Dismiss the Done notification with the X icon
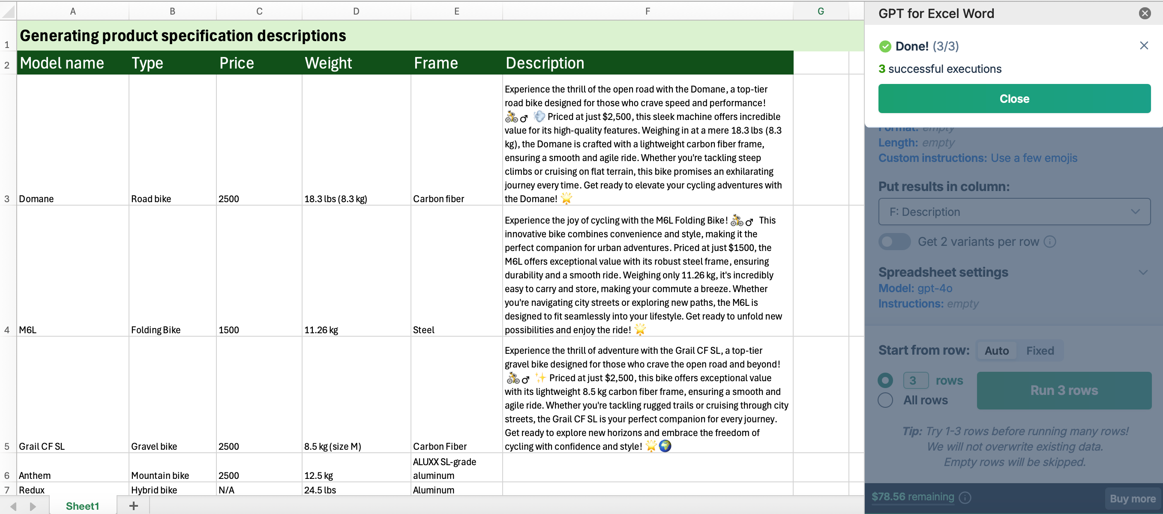 [x=1144, y=45]
